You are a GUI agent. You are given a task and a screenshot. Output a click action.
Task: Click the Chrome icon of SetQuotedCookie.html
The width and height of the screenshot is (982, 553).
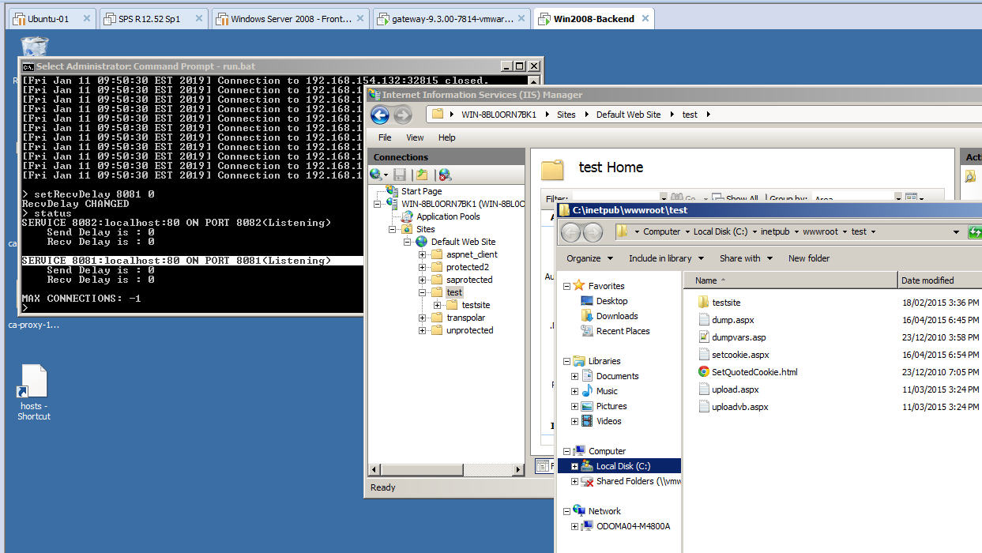point(704,372)
